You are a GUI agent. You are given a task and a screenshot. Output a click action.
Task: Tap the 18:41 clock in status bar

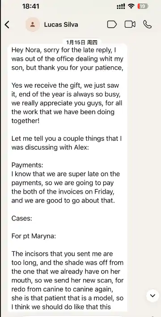click(31, 6)
